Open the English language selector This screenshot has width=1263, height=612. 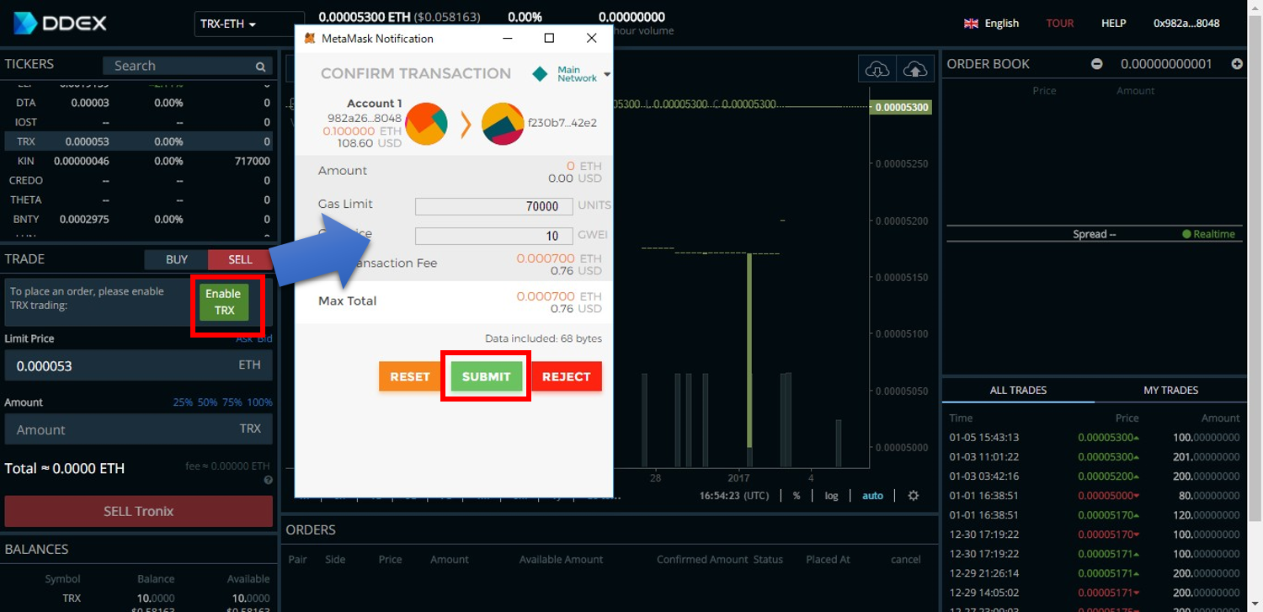pos(992,24)
